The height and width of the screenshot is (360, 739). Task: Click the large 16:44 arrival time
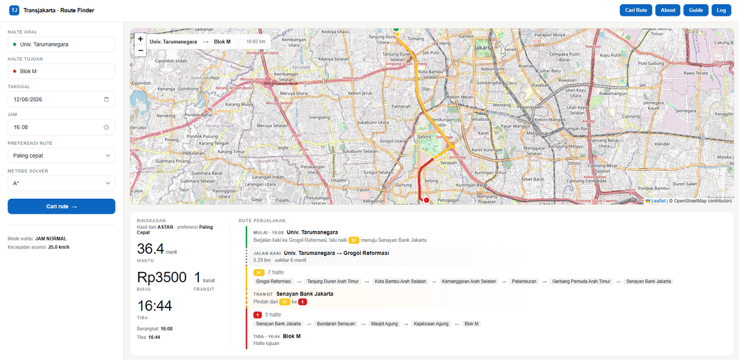point(154,306)
